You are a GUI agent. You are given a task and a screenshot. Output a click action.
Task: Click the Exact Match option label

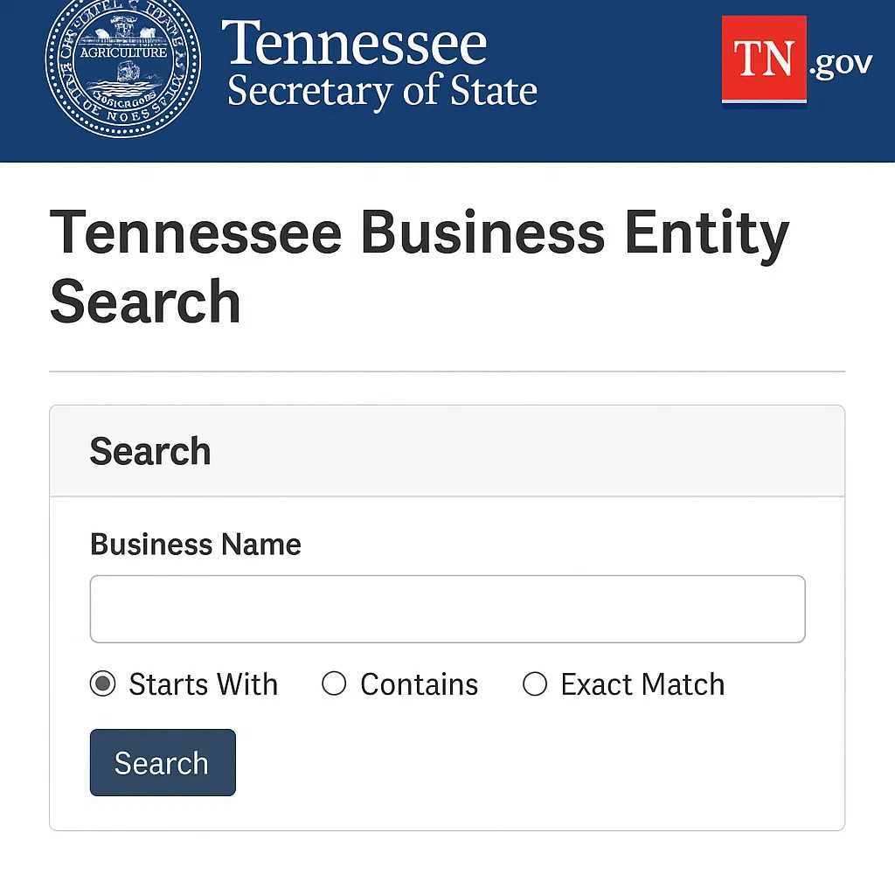pos(642,684)
